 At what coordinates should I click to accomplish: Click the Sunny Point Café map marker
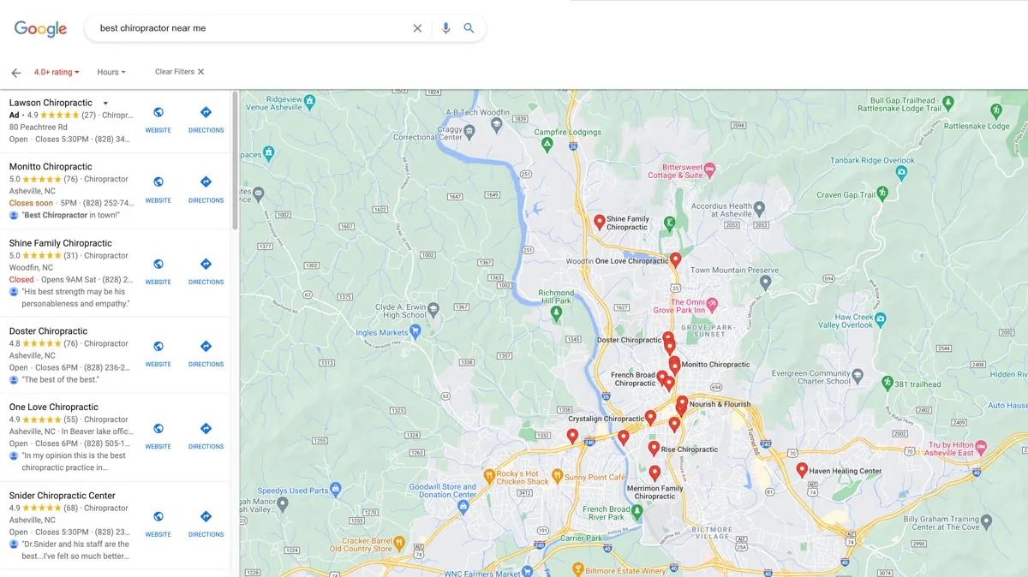pyautogui.click(x=557, y=475)
